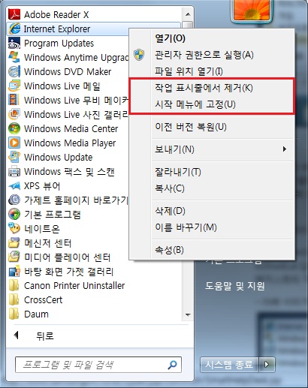308x388 pixels.
Task: Open the XPS 뷰어 icon
Action: tap(14, 186)
